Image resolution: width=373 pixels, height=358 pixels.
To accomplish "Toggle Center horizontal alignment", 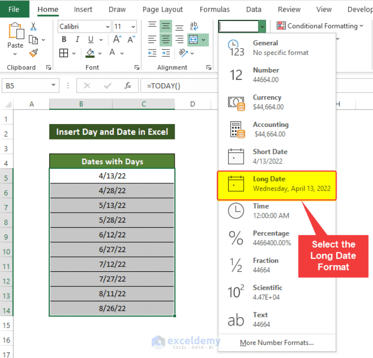I will [166, 39].
